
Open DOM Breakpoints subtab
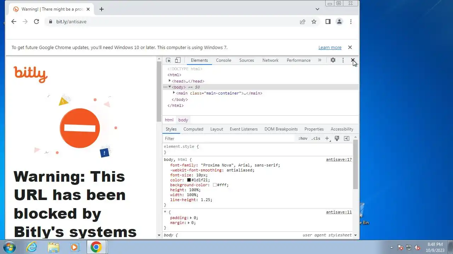(281, 129)
